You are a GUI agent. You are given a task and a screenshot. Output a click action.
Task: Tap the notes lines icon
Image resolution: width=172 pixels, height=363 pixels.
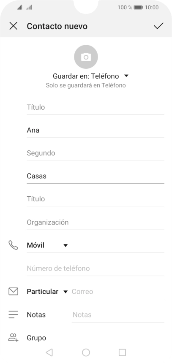13,314
